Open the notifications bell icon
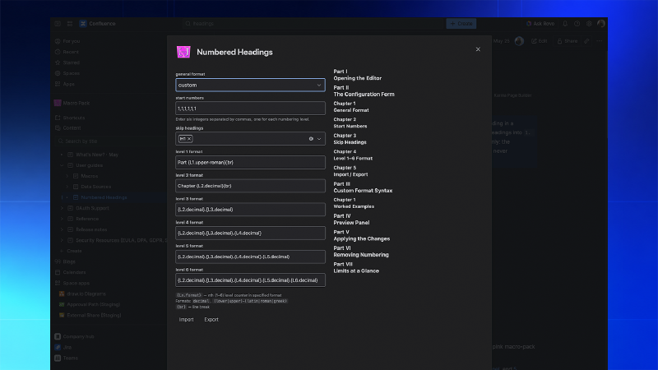Viewport: 658px width, 370px height. pyautogui.click(x=565, y=24)
